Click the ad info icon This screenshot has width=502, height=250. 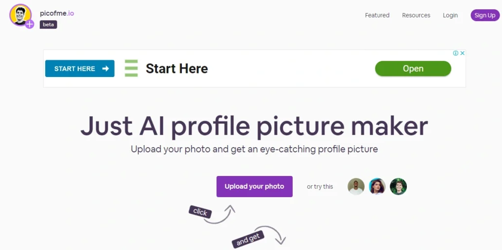[x=455, y=53]
